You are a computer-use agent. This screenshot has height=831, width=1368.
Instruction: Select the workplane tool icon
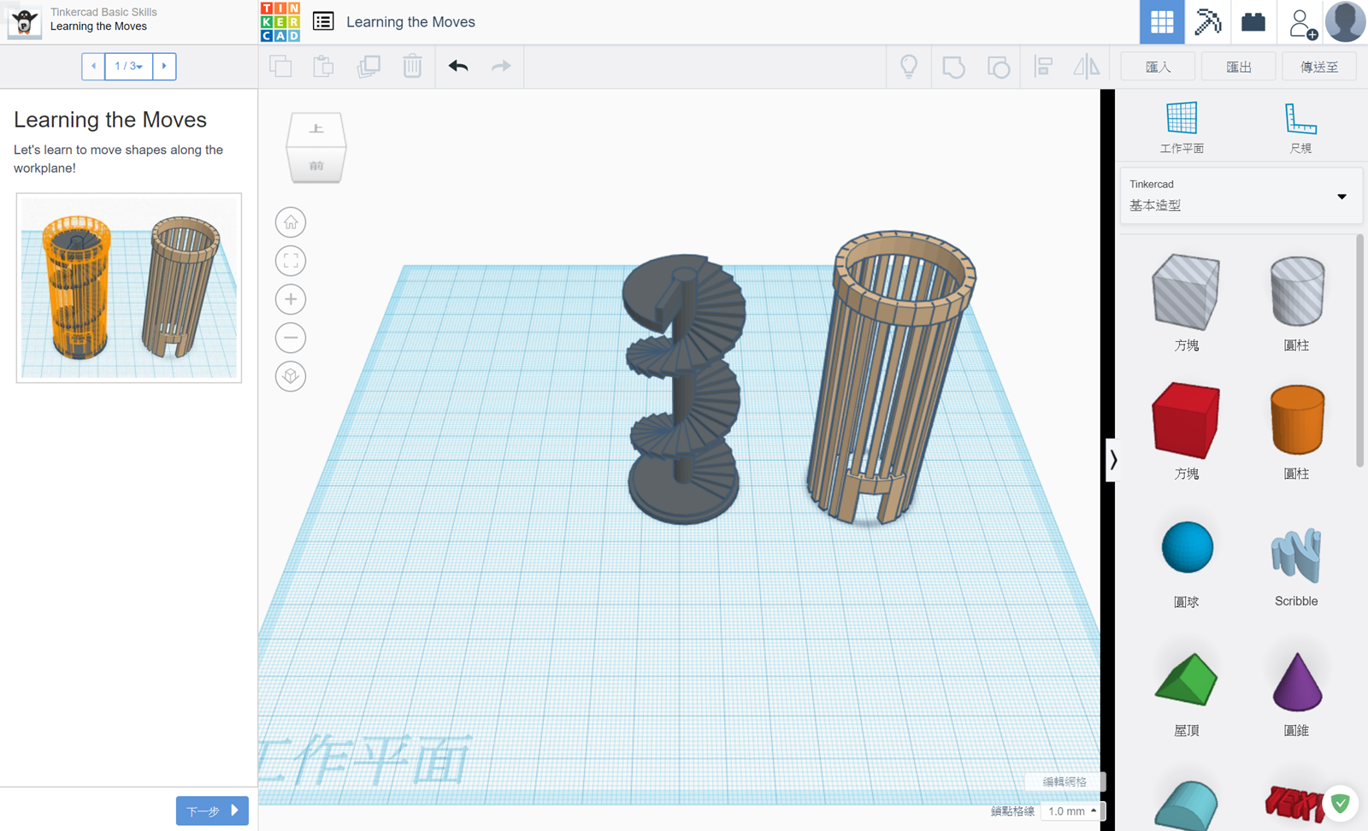(1182, 119)
